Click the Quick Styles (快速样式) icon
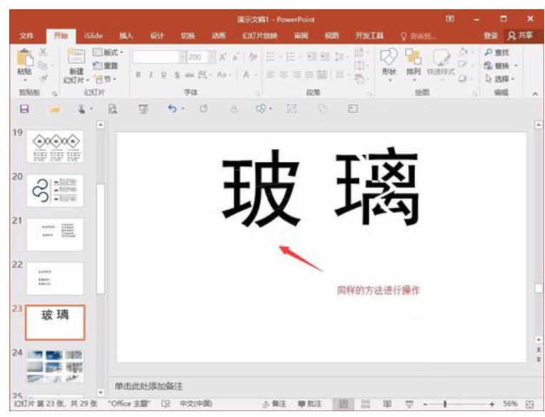545x417 pixels. [442, 60]
